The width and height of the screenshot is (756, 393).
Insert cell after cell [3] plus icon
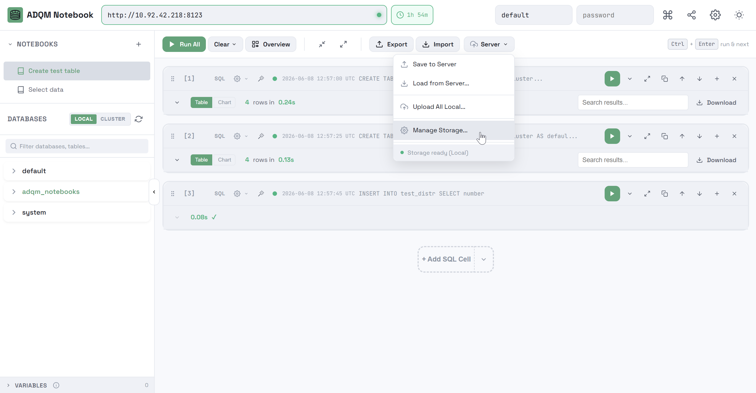(x=717, y=194)
